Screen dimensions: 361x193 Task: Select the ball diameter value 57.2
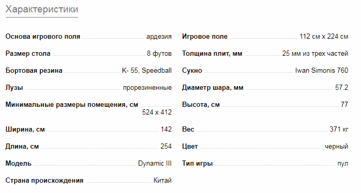[x=341, y=88]
